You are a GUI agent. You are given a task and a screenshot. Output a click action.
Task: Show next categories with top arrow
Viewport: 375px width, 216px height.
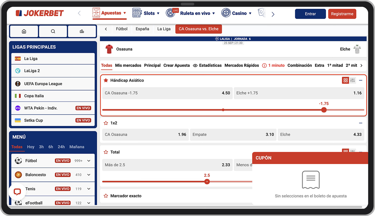point(273,14)
